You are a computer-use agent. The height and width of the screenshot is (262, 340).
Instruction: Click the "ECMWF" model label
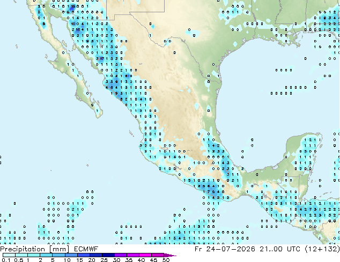click(86, 249)
